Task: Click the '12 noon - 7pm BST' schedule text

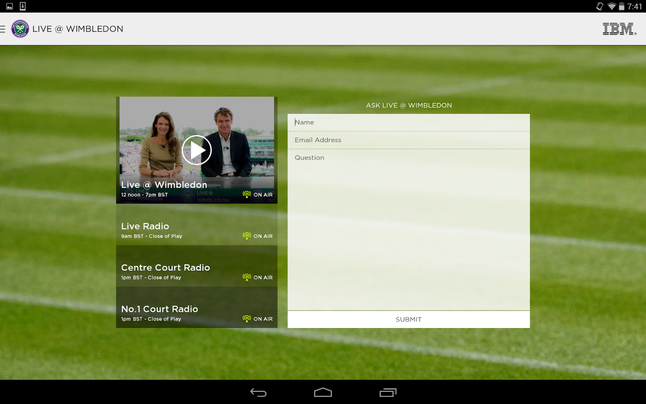Action: pos(144,195)
